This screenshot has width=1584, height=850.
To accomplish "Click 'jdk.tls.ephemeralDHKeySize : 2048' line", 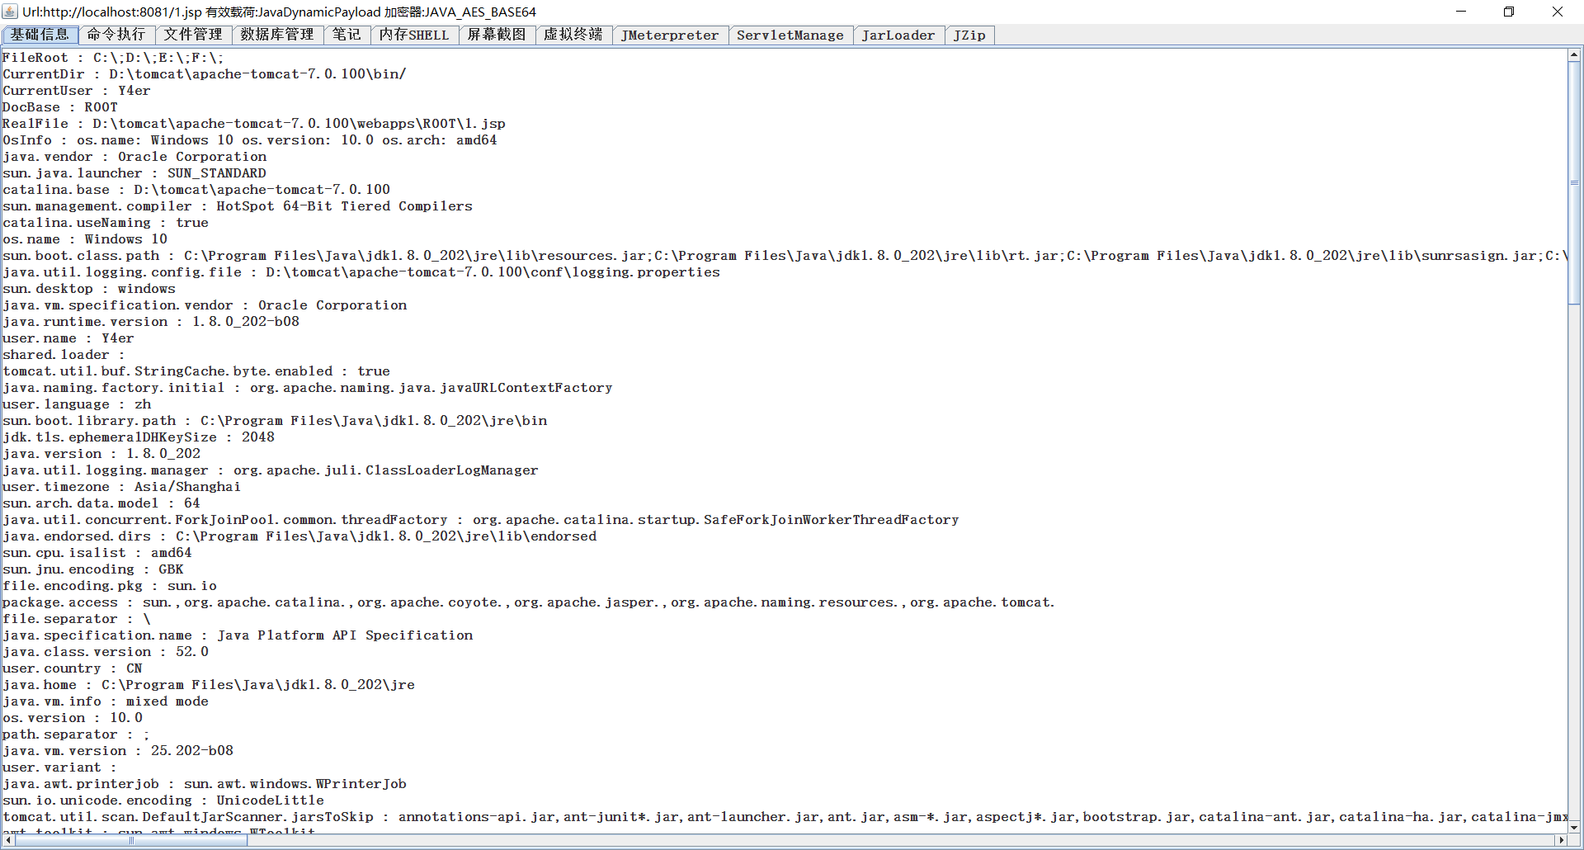I will (139, 437).
